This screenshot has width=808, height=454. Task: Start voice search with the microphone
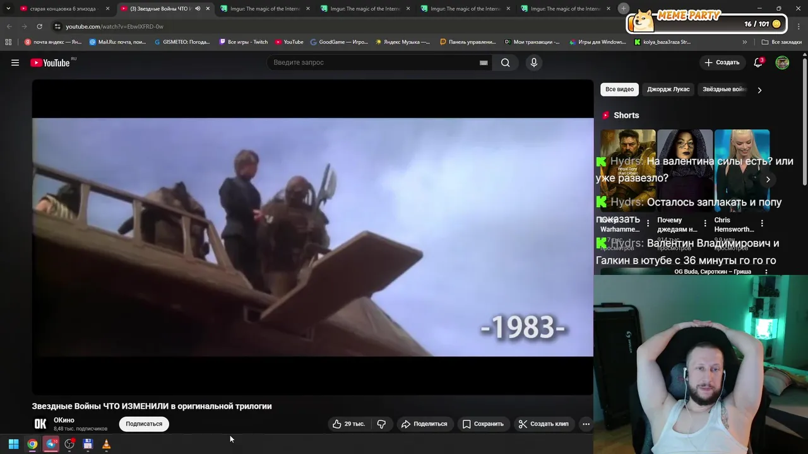[x=534, y=62]
